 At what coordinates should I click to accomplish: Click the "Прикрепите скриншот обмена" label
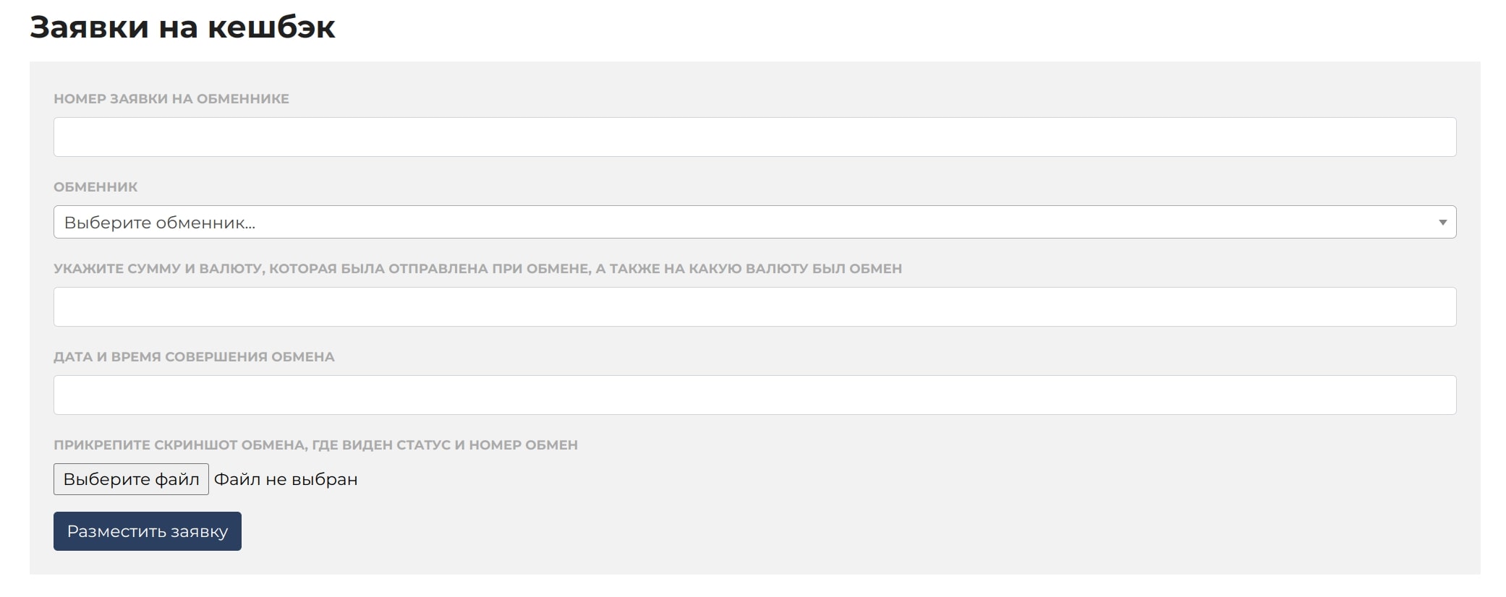coord(315,445)
